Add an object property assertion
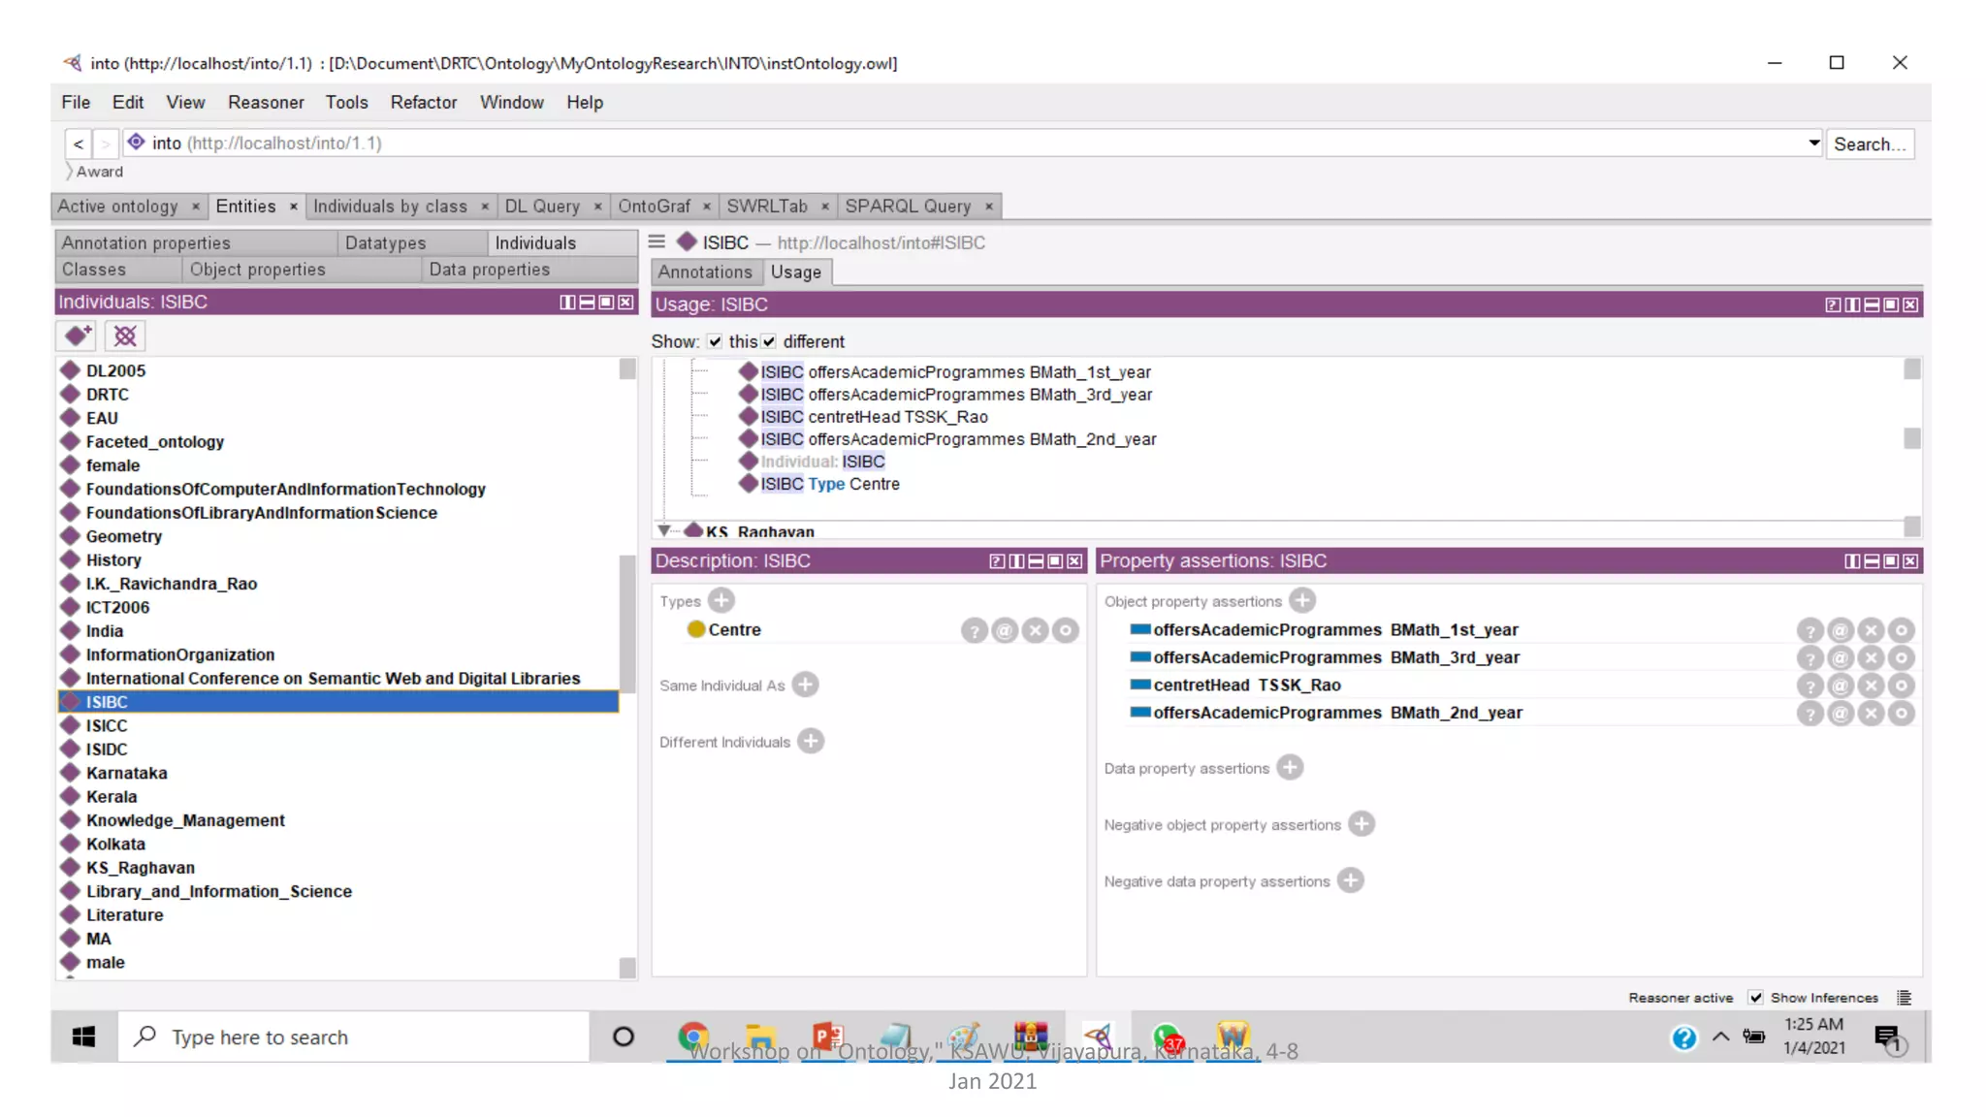 [x=1302, y=600]
